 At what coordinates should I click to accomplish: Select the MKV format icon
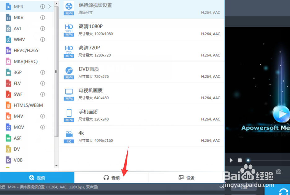coord(7,17)
